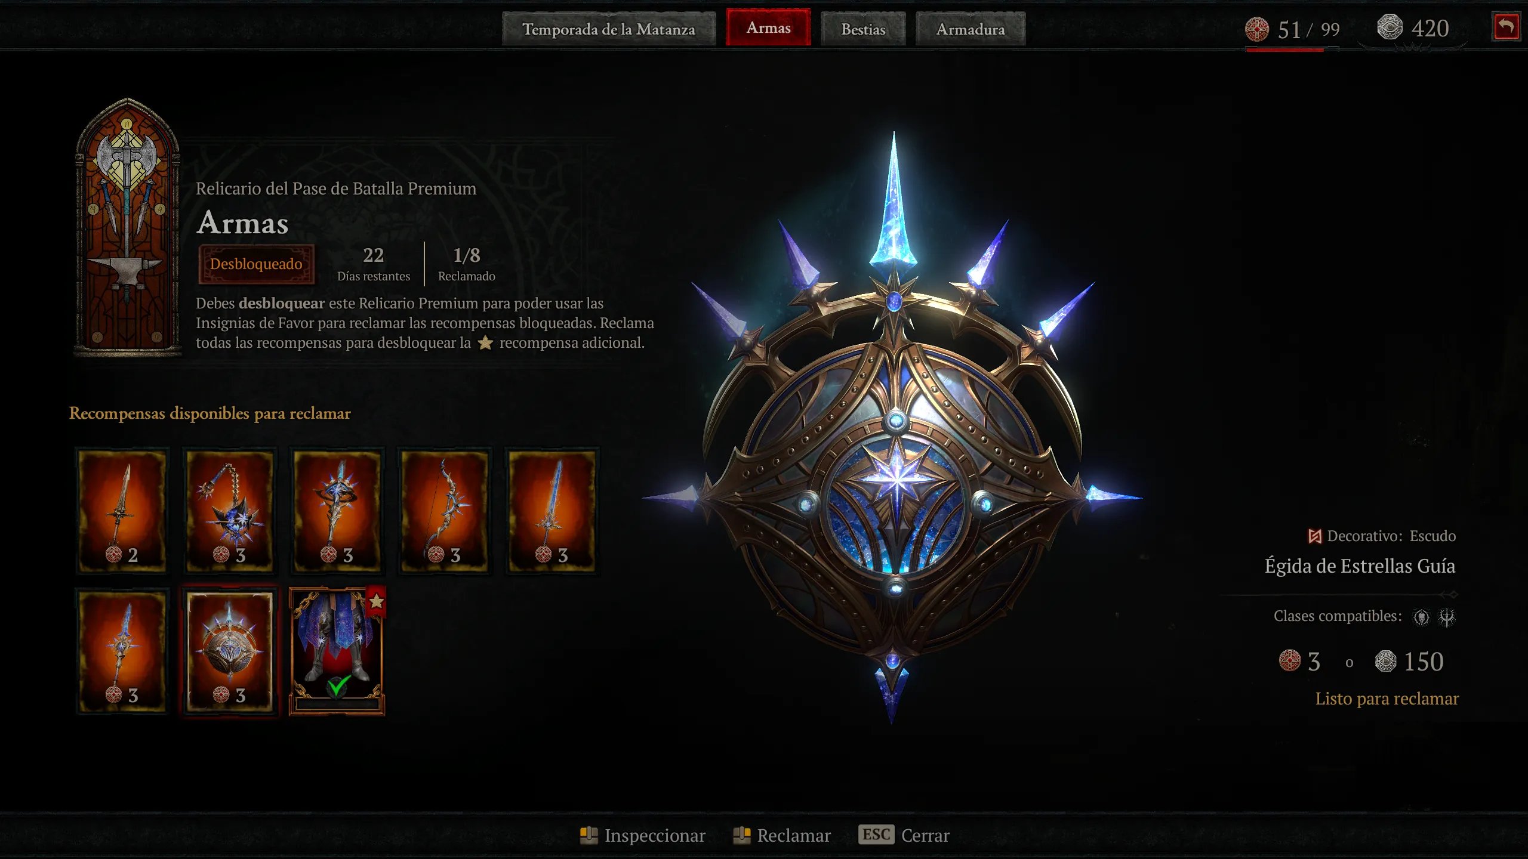Click the first compatible class icon
This screenshot has width=1528, height=859.
1422,617
